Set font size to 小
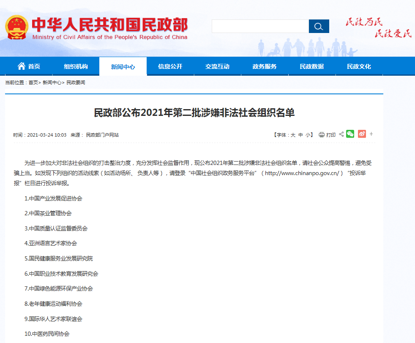Screen dimensions: 415x343 pyautogui.click(x=308, y=135)
